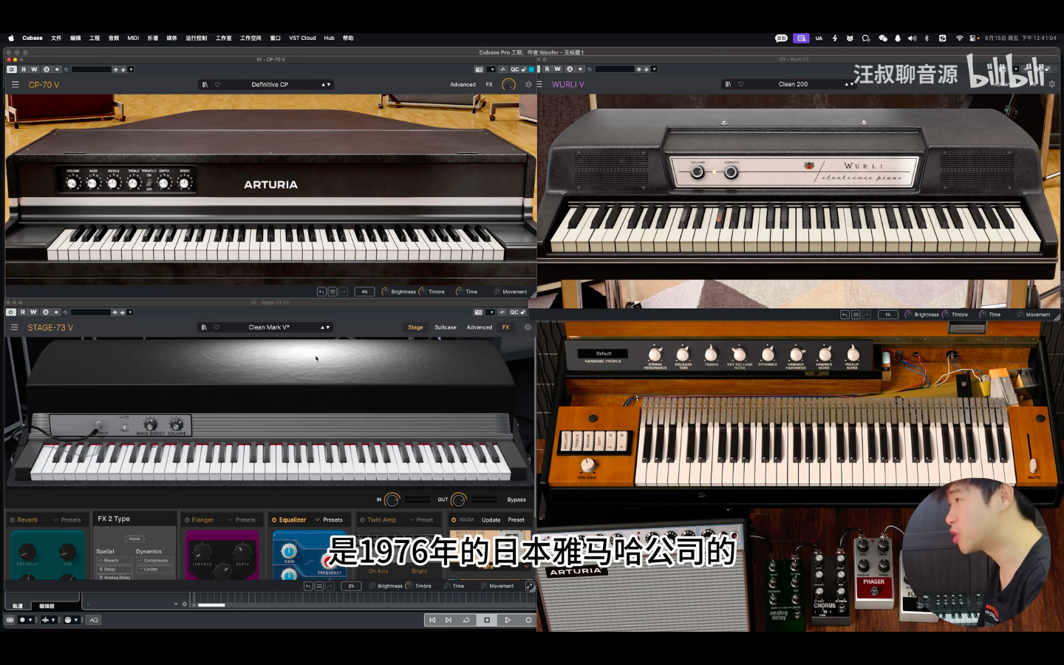Click the go-to-previous-marker transport button
1064x665 pixels.
pos(432,620)
